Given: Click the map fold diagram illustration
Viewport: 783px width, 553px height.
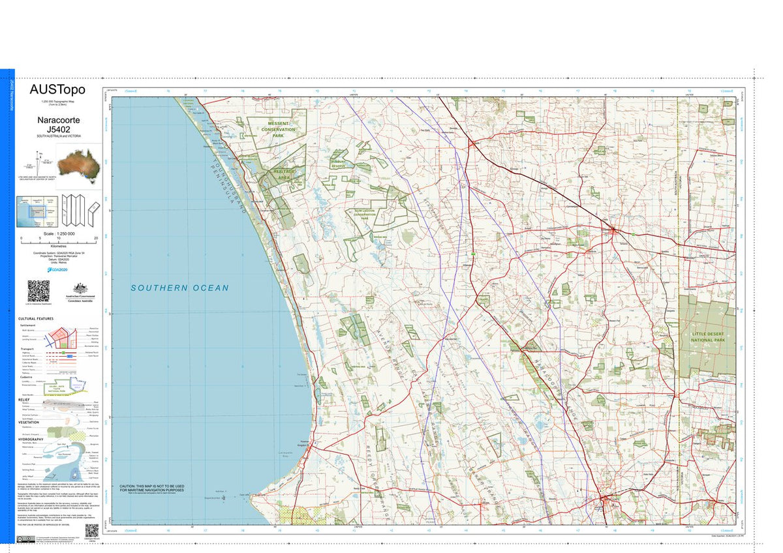Looking at the screenshot, I should [x=74, y=210].
